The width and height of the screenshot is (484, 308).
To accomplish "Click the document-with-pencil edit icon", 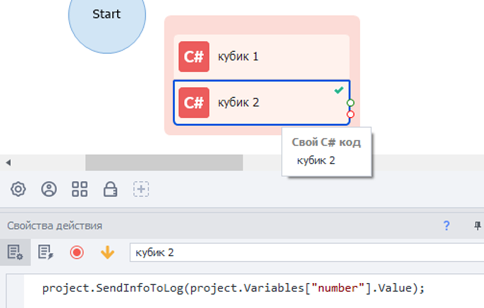I will pyautogui.click(x=46, y=252).
